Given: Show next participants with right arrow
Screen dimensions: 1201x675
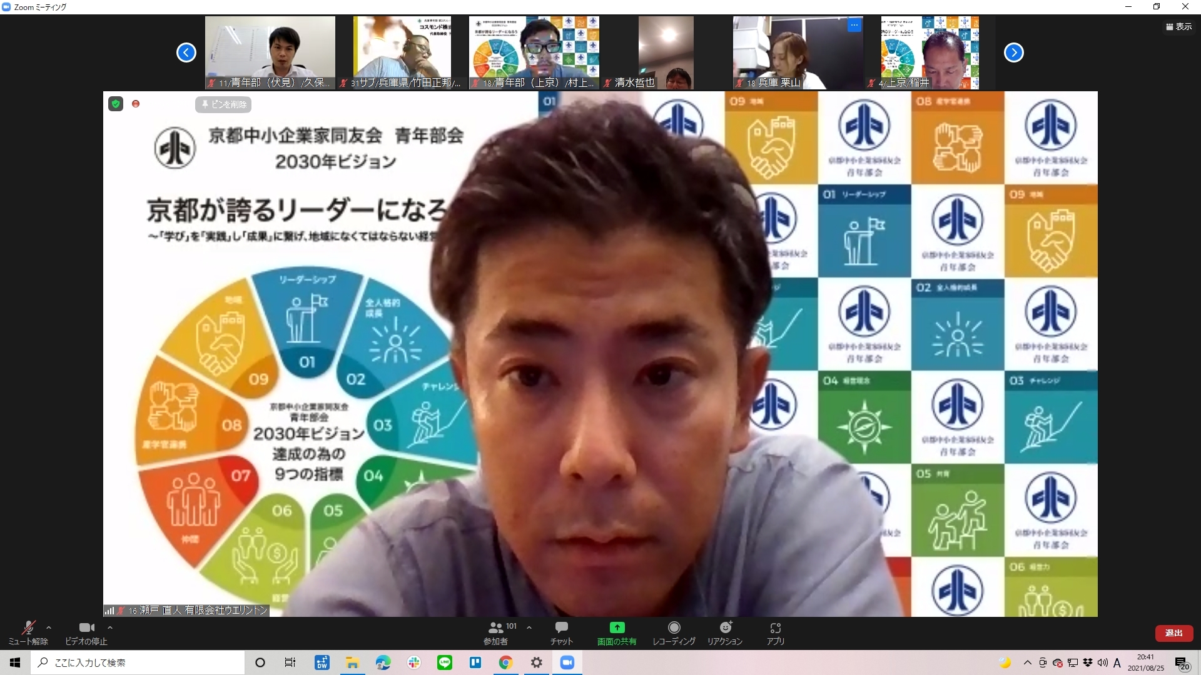Looking at the screenshot, I should pyautogui.click(x=1014, y=52).
